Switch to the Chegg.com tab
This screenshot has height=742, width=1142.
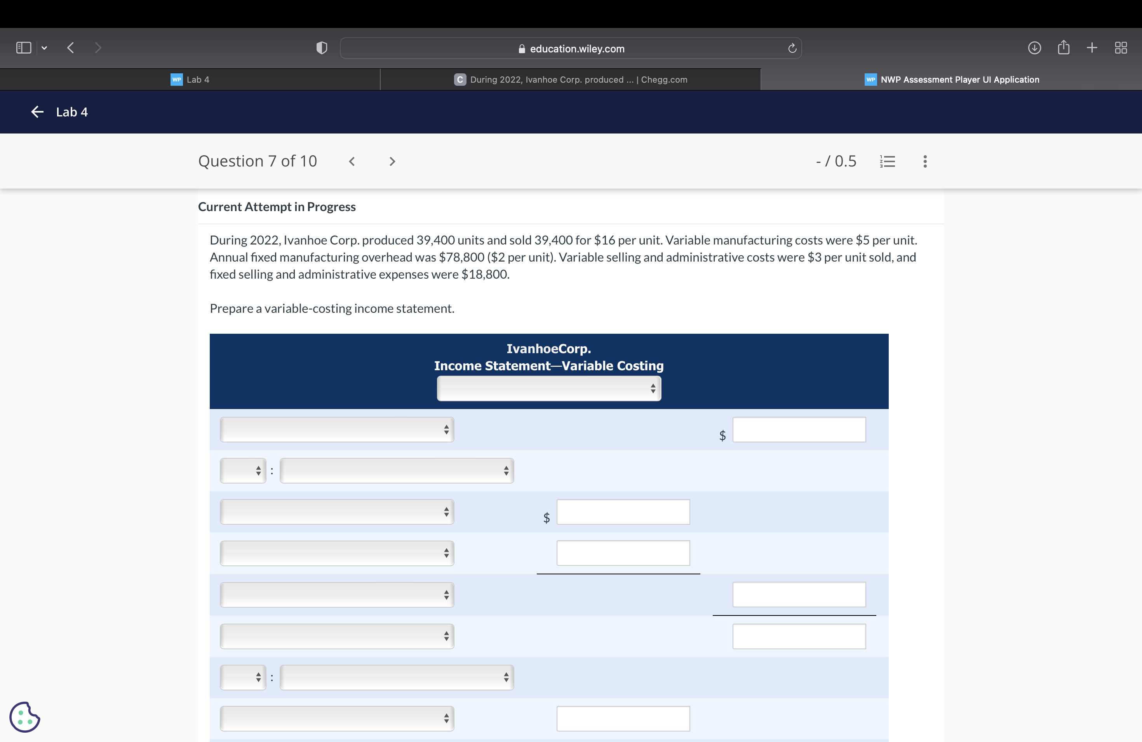[571, 80]
